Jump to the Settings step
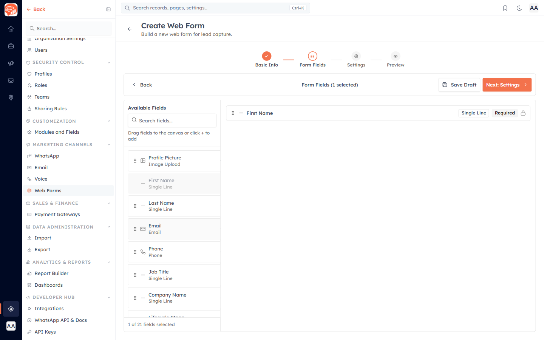Screen dimensions: 544x340 click(356, 60)
